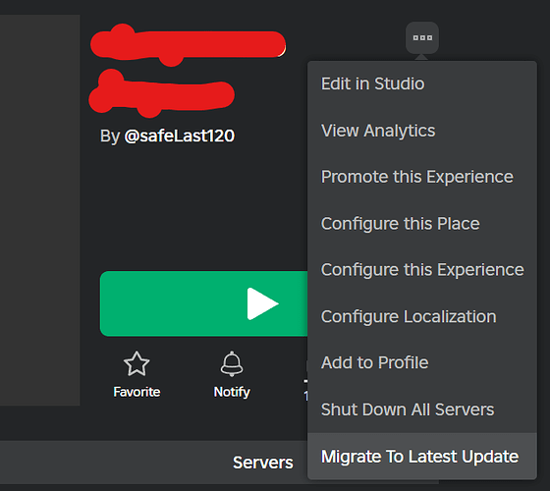This screenshot has width=550, height=491.
Task: Click the experience thumbnail panel at left
Action: 39,210
